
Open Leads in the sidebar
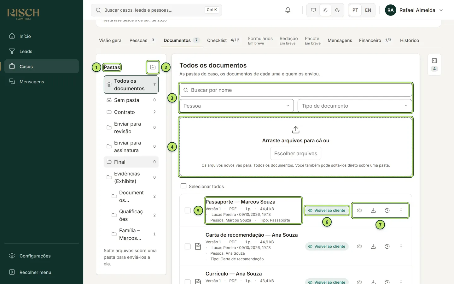coord(42,51)
